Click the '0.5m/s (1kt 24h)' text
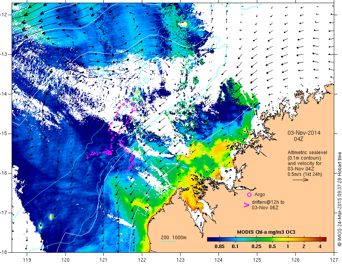This screenshot has width=342, height=264. [x=305, y=174]
